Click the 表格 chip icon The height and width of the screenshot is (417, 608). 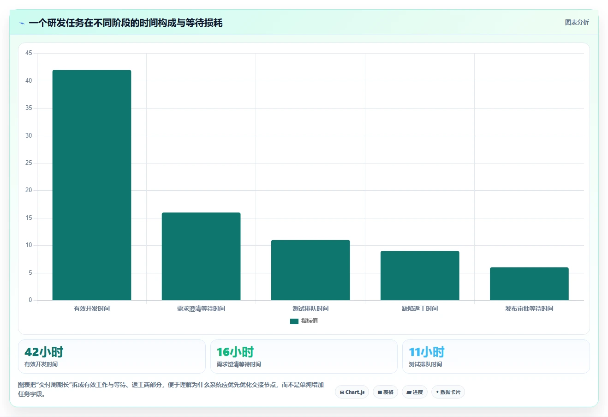pos(380,393)
